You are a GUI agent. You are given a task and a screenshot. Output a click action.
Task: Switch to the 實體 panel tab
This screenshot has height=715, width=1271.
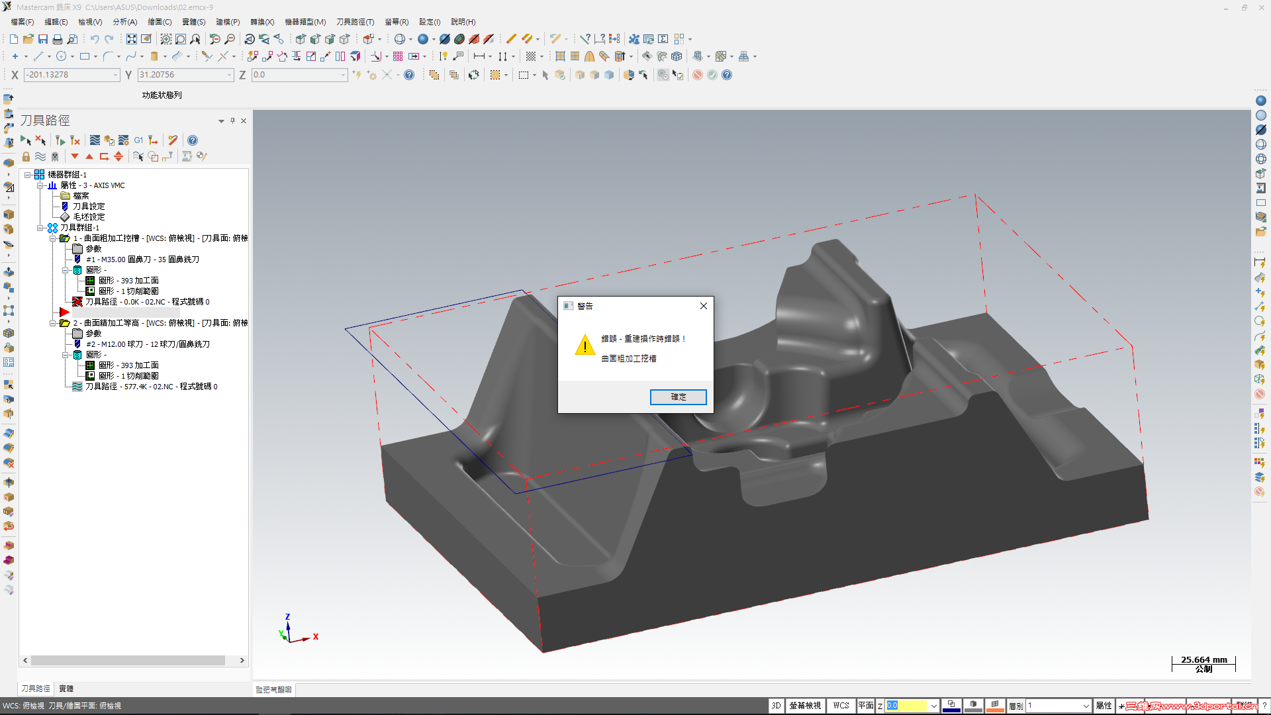[66, 689]
